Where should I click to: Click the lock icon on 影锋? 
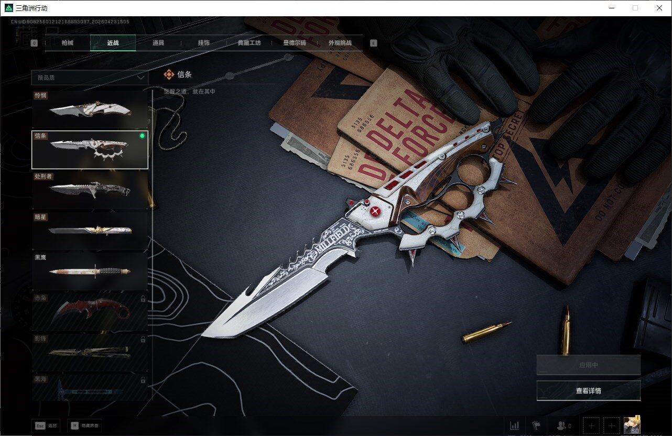pos(143,340)
